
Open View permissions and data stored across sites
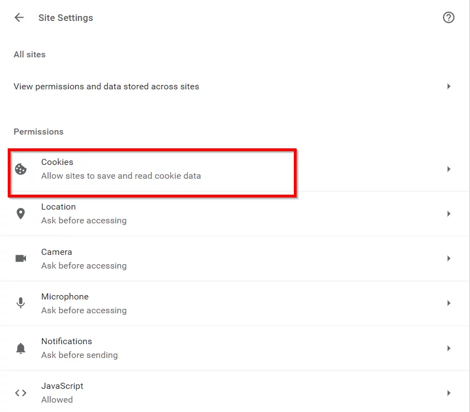tap(235, 87)
